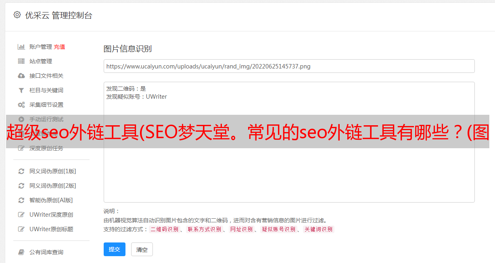The height and width of the screenshot is (263, 495).
Task: Click the gear icon beside 优采云 管理控制台
Action: click(17, 15)
